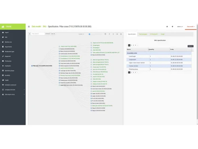Select the Central section table row
198x149 pixels.
tap(159, 66)
